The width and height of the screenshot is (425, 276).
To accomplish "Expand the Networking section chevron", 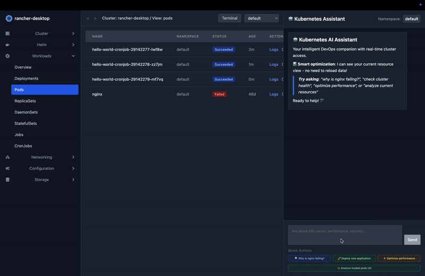I will pos(73,157).
